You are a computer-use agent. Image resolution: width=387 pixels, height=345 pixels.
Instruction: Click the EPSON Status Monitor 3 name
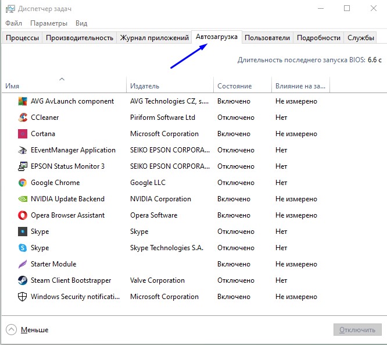point(67,166)
